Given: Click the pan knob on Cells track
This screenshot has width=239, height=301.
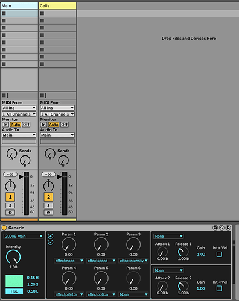Looking at the screenshot, I should click(48, 185).
